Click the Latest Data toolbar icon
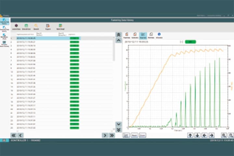The height and width of the screenshot is (156, 234). tap(16, 26)
